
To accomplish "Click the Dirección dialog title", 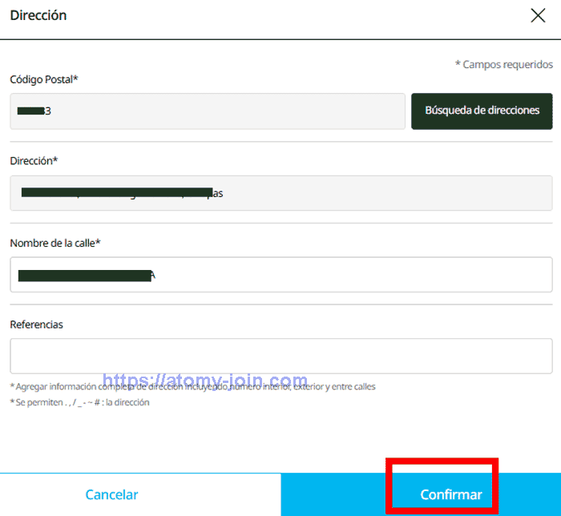I will [x=38, y=15].
